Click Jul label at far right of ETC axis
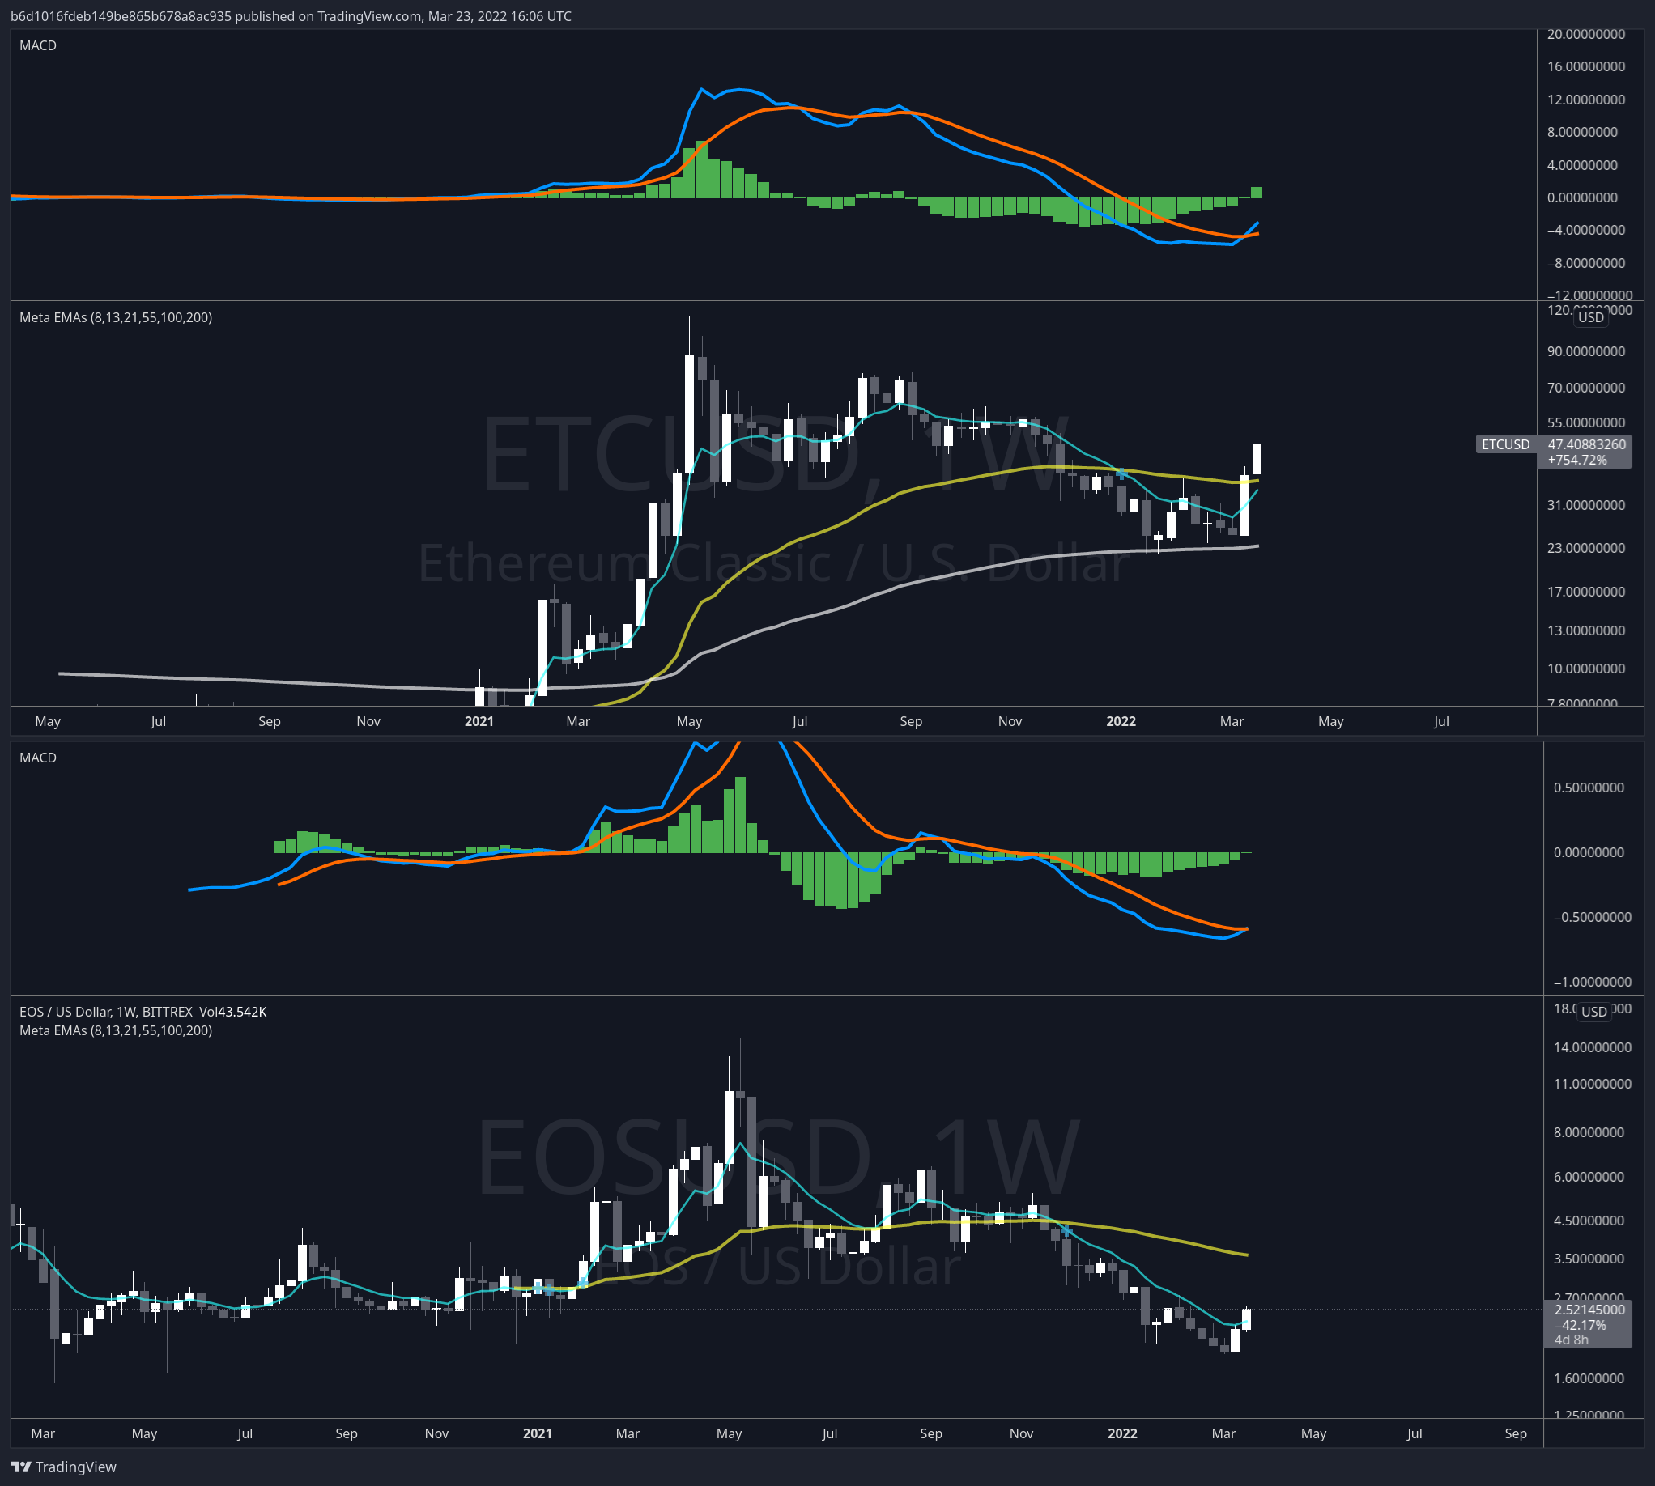This screenshot has width=1655, height=1486. coord(1441,721)
